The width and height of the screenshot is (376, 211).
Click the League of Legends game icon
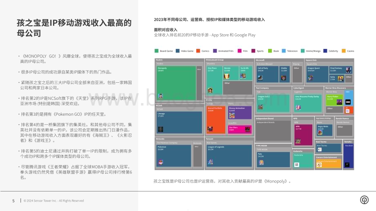210,162
